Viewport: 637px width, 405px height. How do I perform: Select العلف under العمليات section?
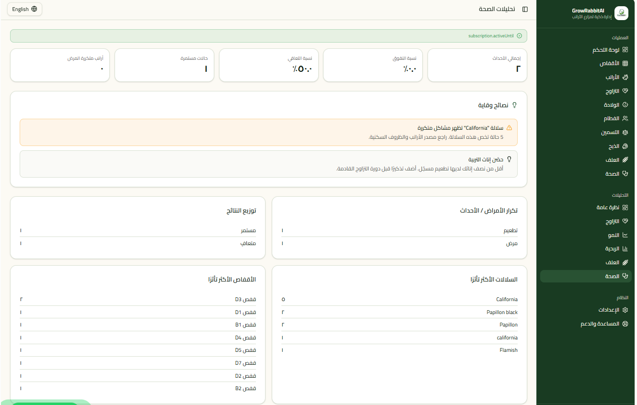586,160
